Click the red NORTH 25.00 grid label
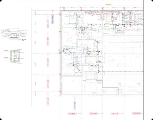 click(x=48, y=84)
